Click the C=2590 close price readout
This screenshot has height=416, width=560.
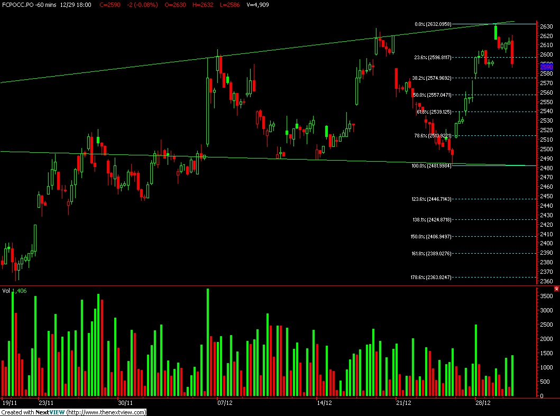(x=109, y=5)
